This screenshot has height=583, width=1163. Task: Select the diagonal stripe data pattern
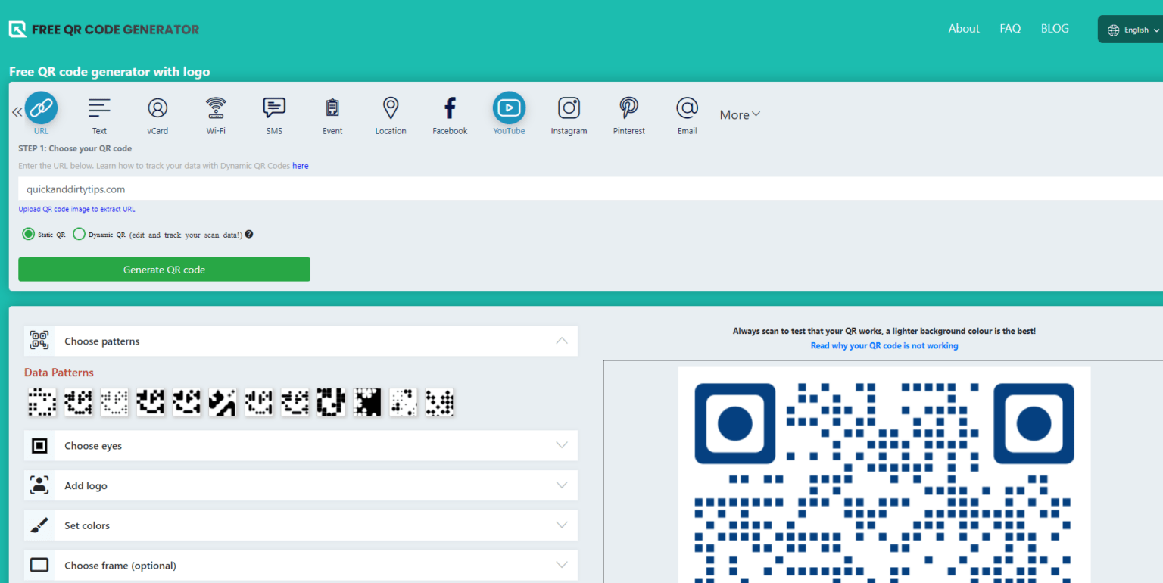click(x=223, y=402)
